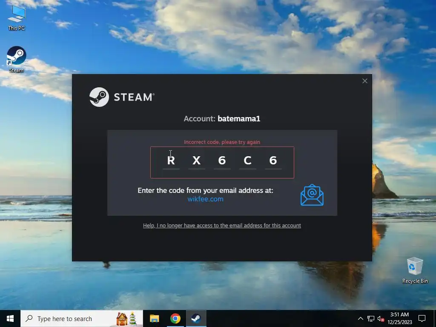Viewport: 436px width, 327px height.
Task: Open the This PC desktop icon
Action: [17, 18]
